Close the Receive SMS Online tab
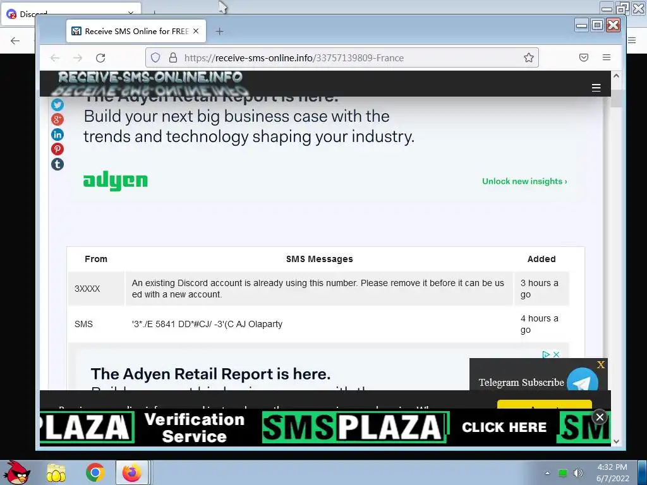This screenshot has width=647, height=485. click(x=196, y=32)
